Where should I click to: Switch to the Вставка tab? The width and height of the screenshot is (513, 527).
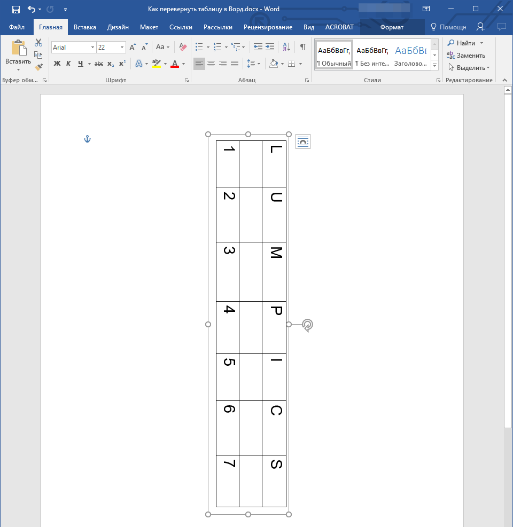coord(85,27)
